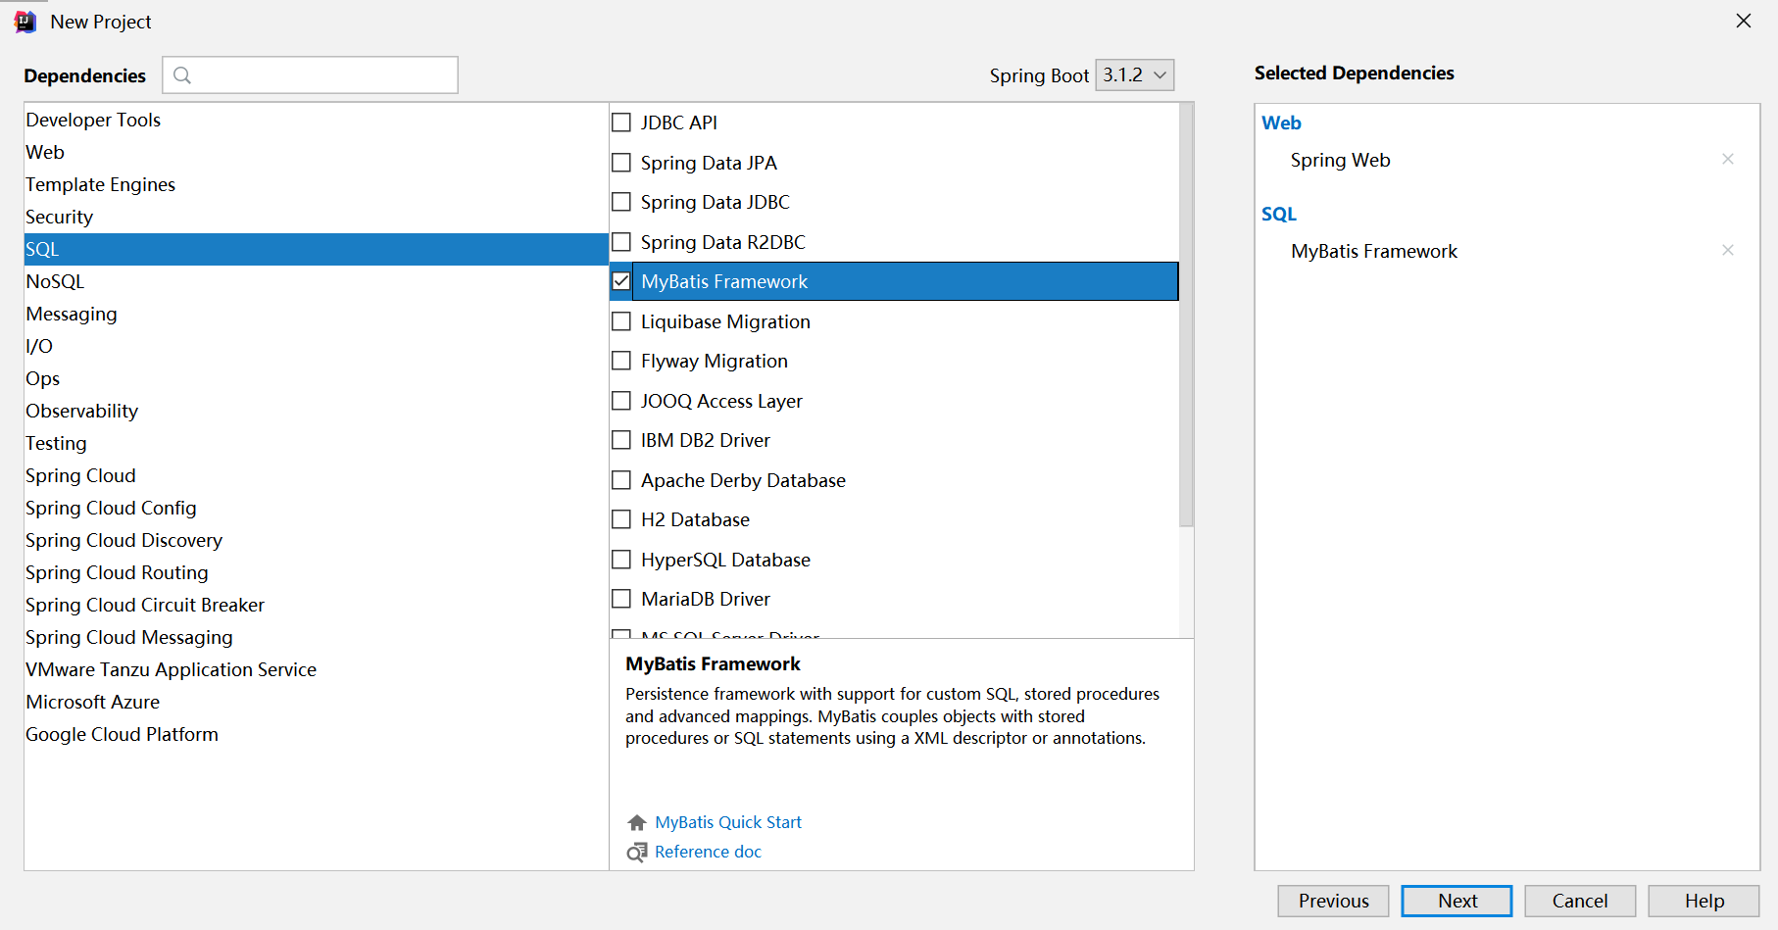Open Spring Cloud Routing category
Viewport: 1778px width, 930px height.
coord(316,572)
